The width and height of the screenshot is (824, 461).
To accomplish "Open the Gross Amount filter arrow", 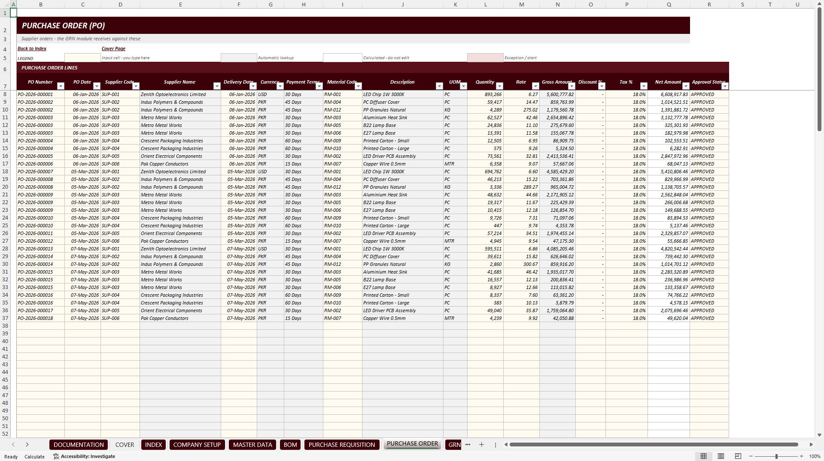I will (x=572, y=86).
